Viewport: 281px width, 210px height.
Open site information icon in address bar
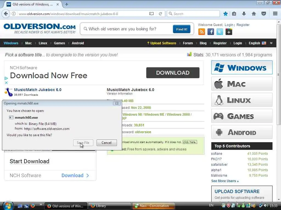pos(14,14)
